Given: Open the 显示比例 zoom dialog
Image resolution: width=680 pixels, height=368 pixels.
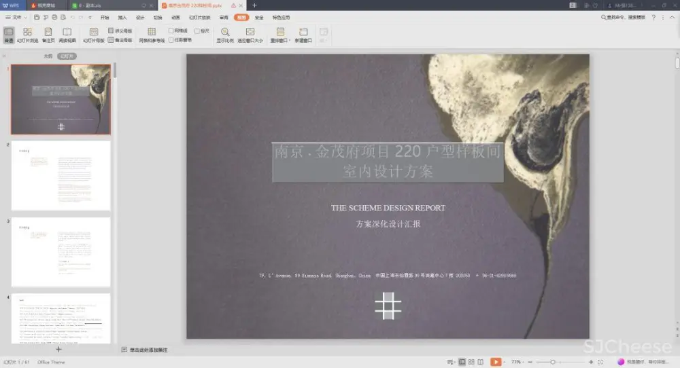Looking at the screenshot, I should [224, 35].
